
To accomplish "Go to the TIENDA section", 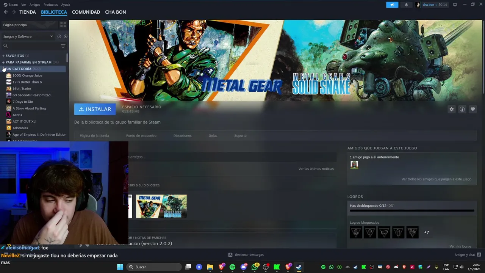I will 28,12.
